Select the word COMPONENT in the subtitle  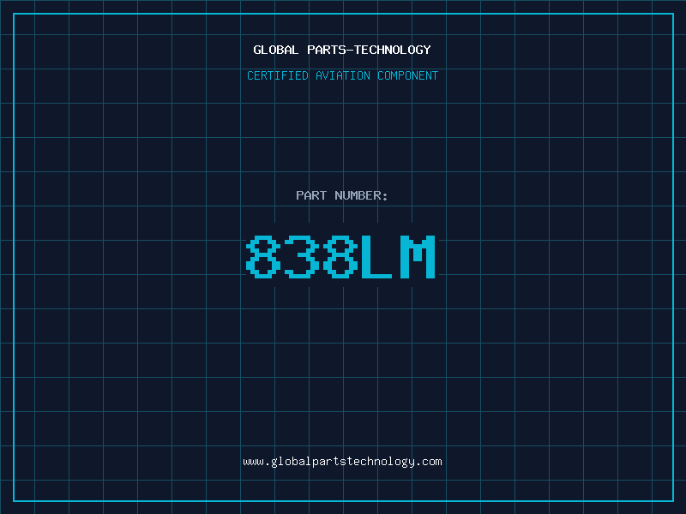coord(408,75)
